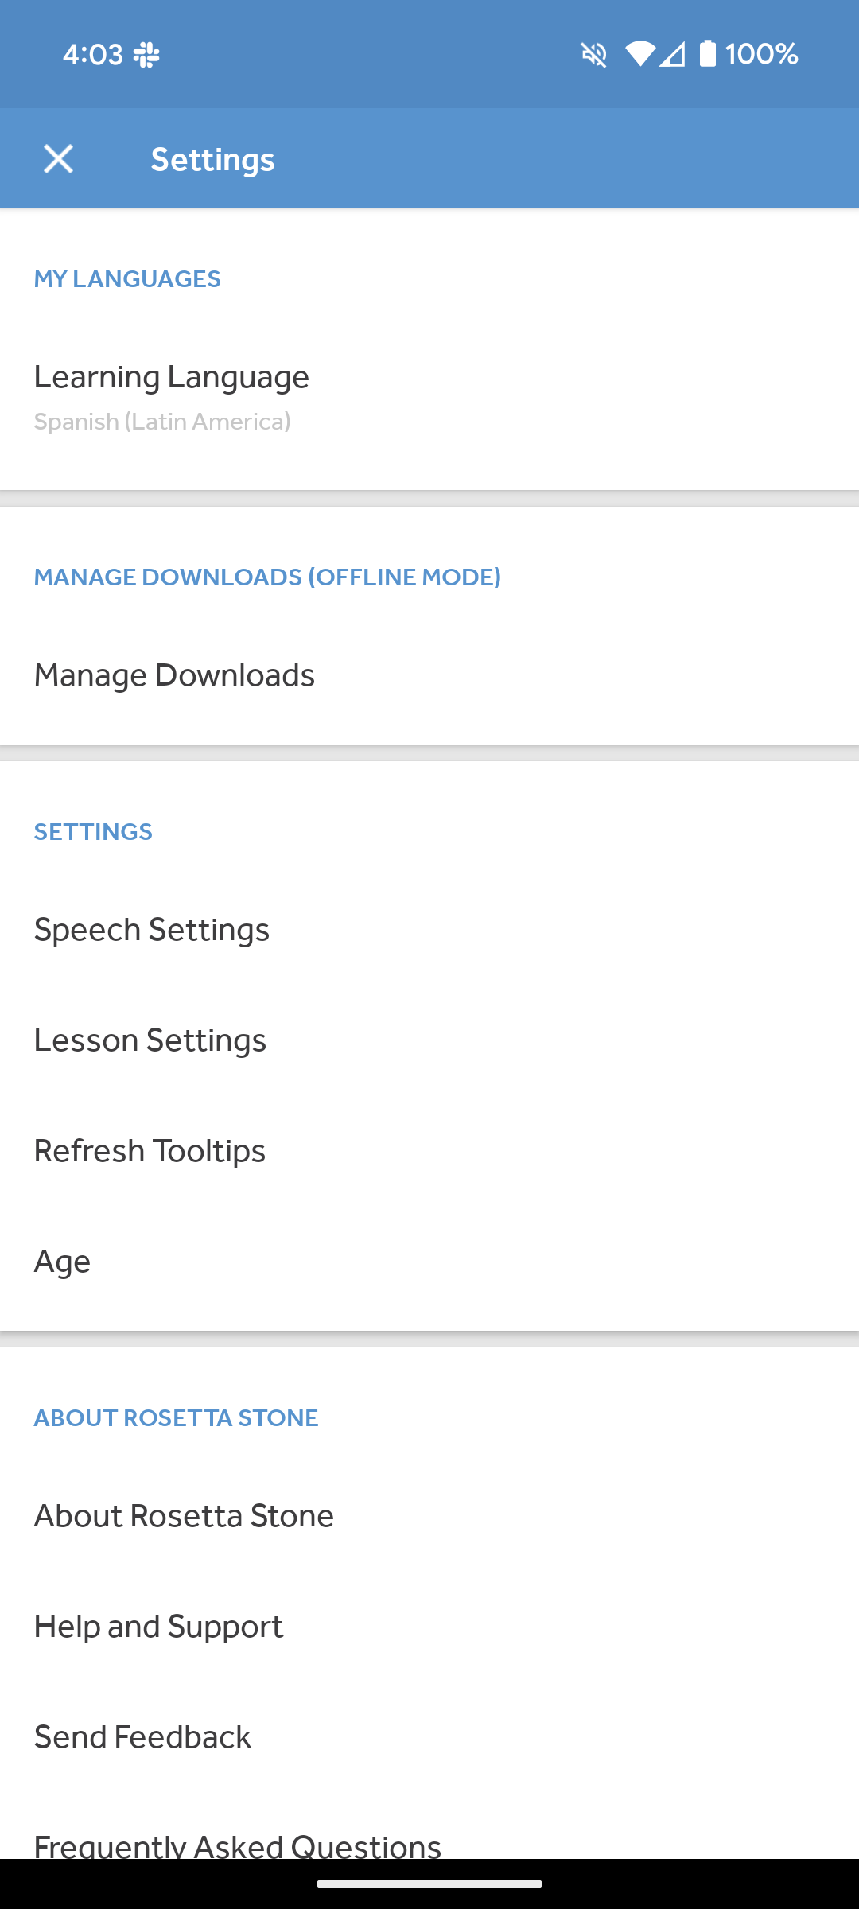Tap the Settings title in header
This screenshot has width=859, height=1909.
click(x=212, y=159)
